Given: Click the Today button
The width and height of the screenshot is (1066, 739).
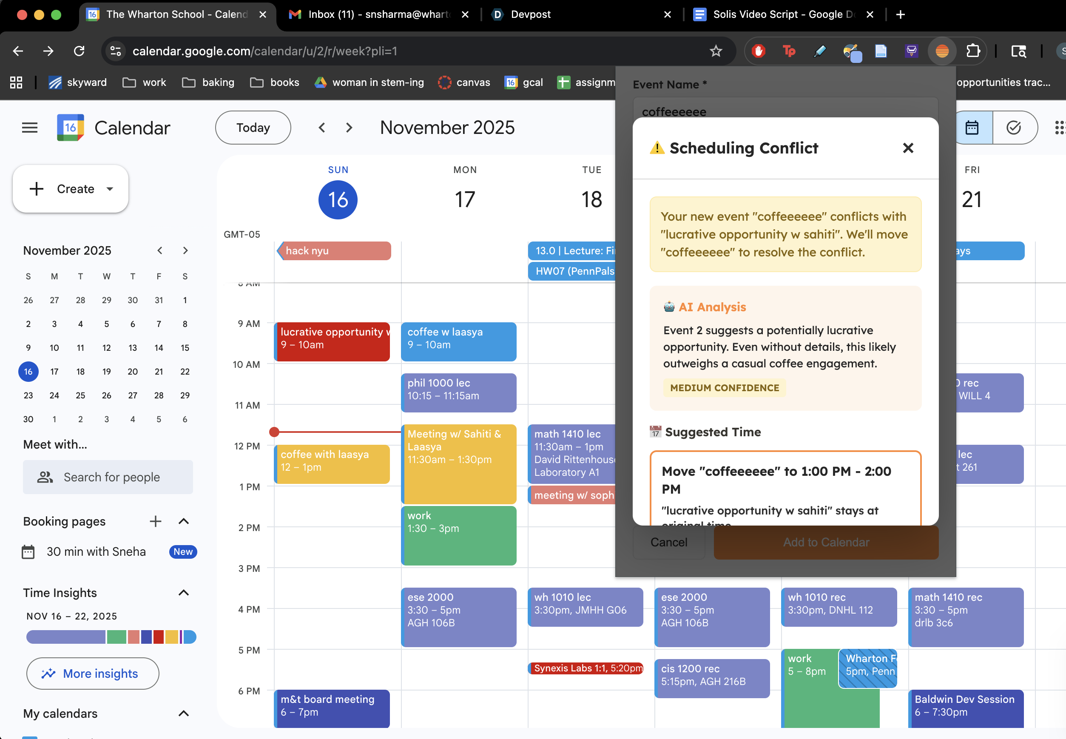Looking at the screenshot, I should coord(253,127).
